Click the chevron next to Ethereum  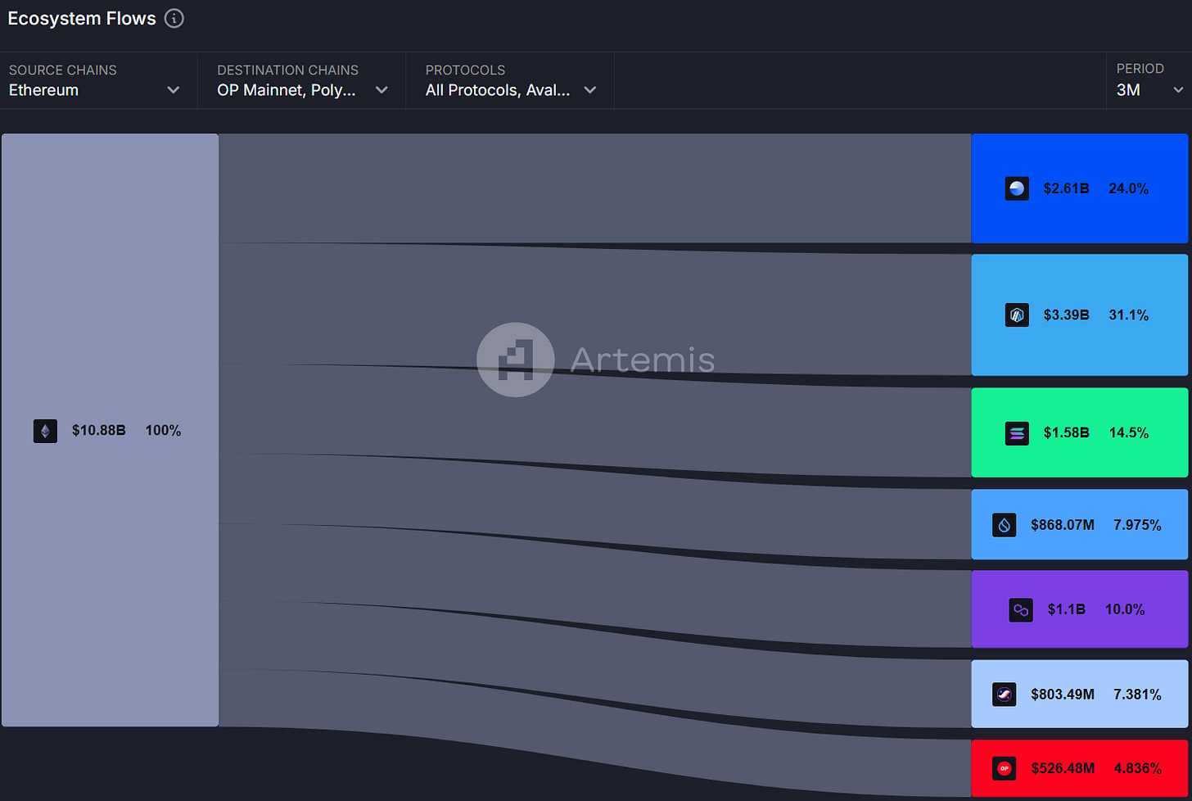[x=173, y=90]
